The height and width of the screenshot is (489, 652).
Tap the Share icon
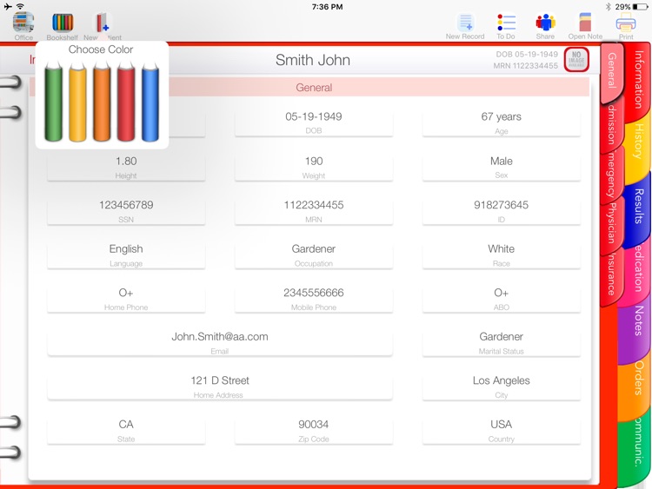[x=545, y=23]
